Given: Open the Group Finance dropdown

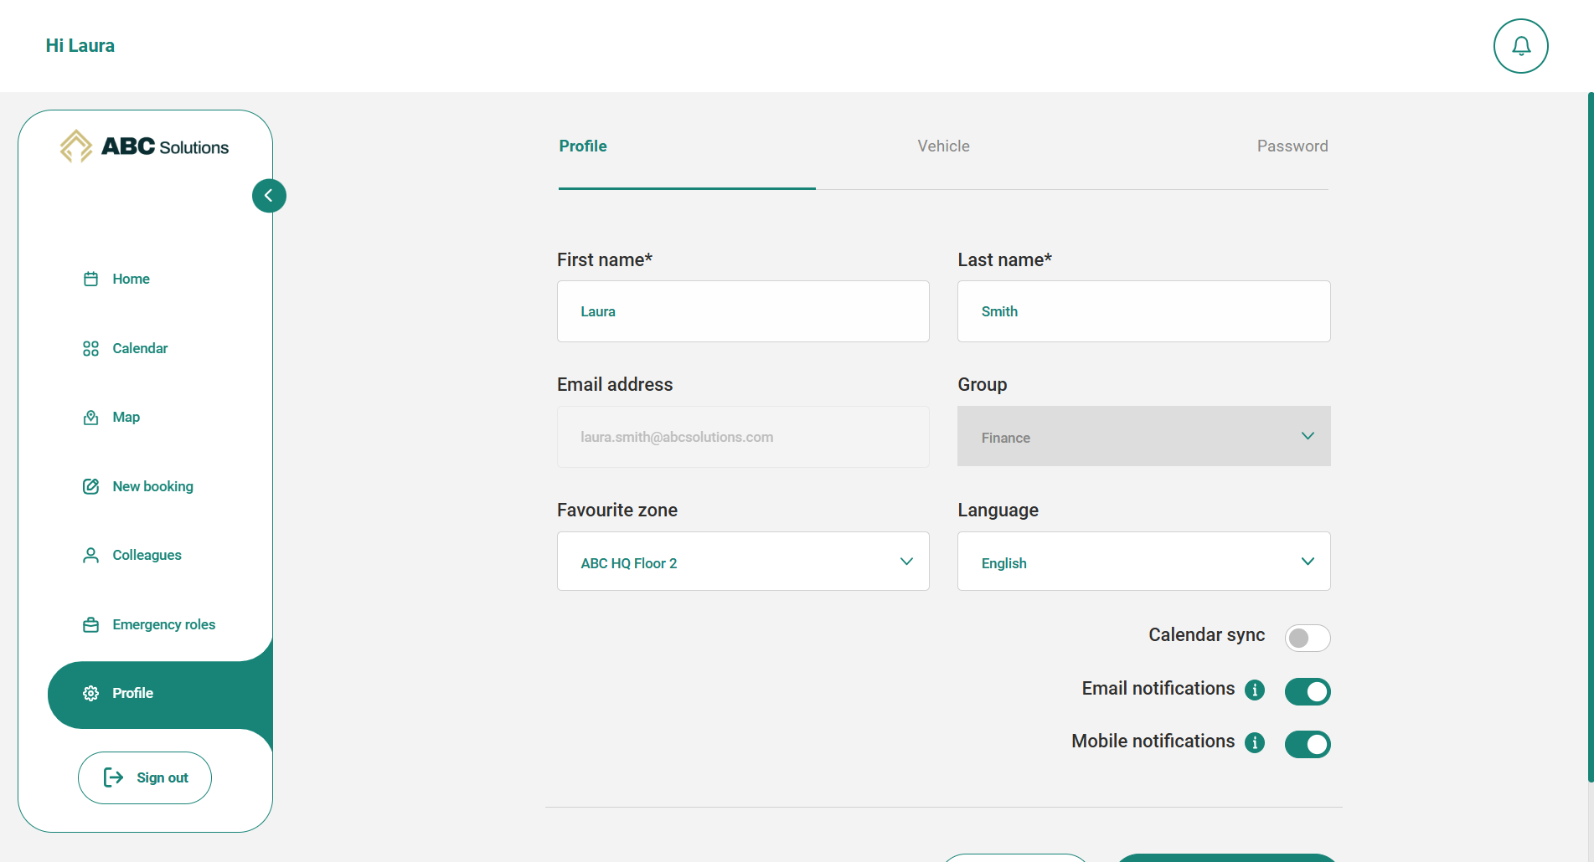Looking at the screenshot, I should (1143, 436).
